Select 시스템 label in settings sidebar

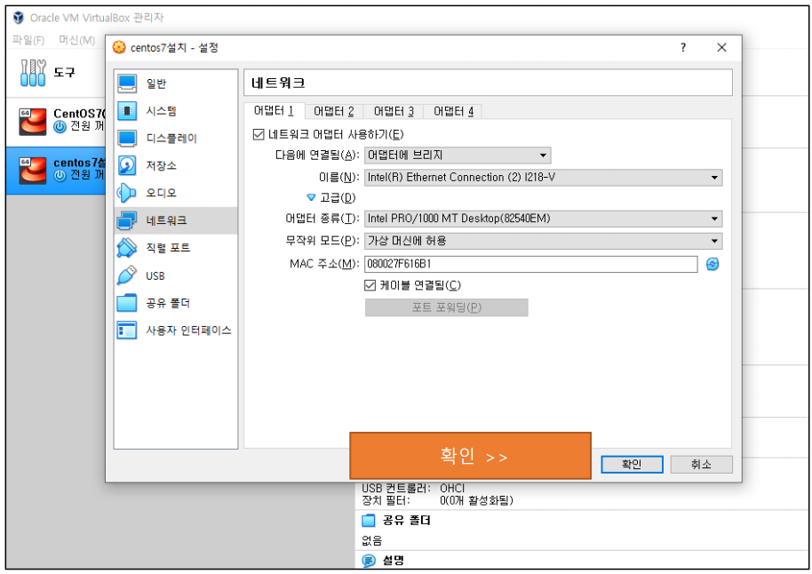coord(161,111)
